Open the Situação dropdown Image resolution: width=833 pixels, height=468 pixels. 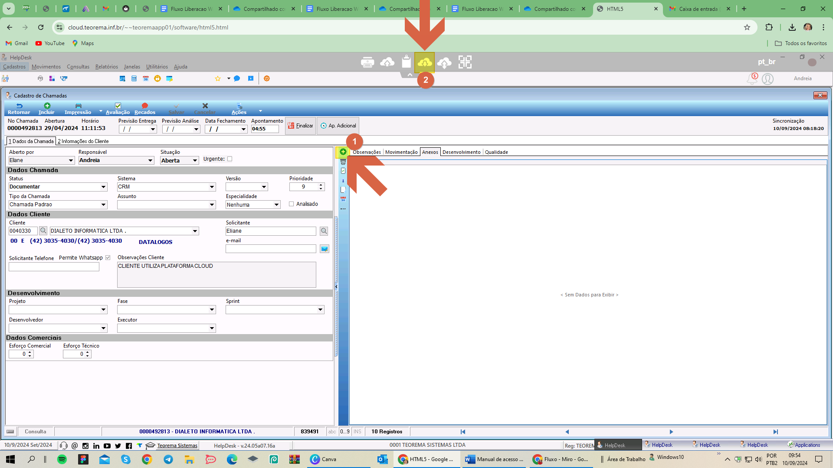(195, 161)
